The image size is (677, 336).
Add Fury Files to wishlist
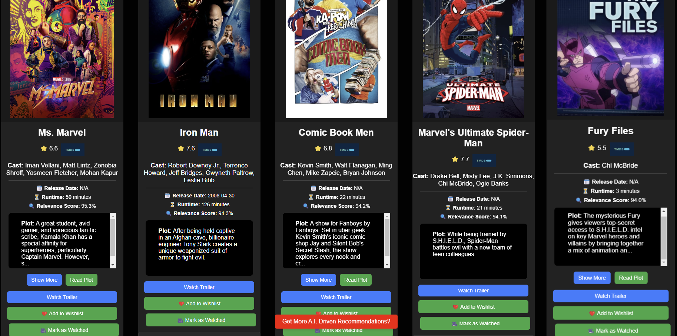(x=611, y=313)
